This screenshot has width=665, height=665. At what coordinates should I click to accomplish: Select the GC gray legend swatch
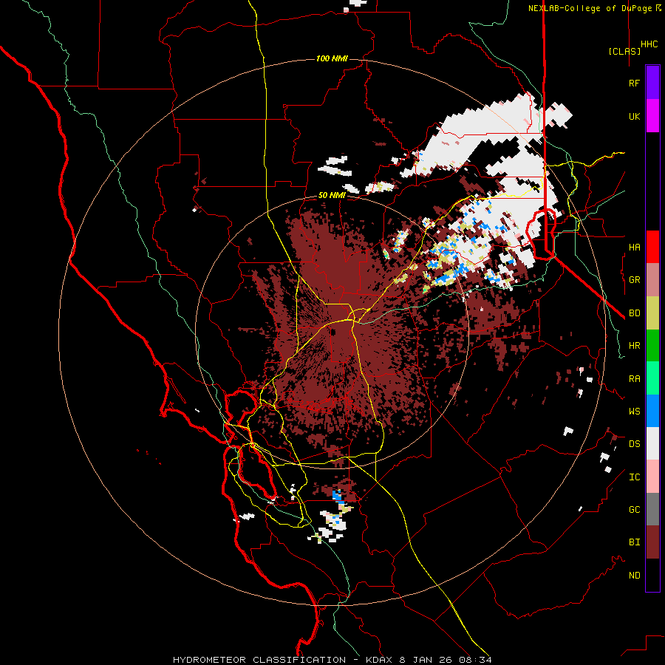point(652,509)
